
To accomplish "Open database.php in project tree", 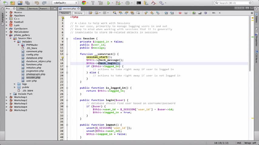I will [x=34, y=58].
